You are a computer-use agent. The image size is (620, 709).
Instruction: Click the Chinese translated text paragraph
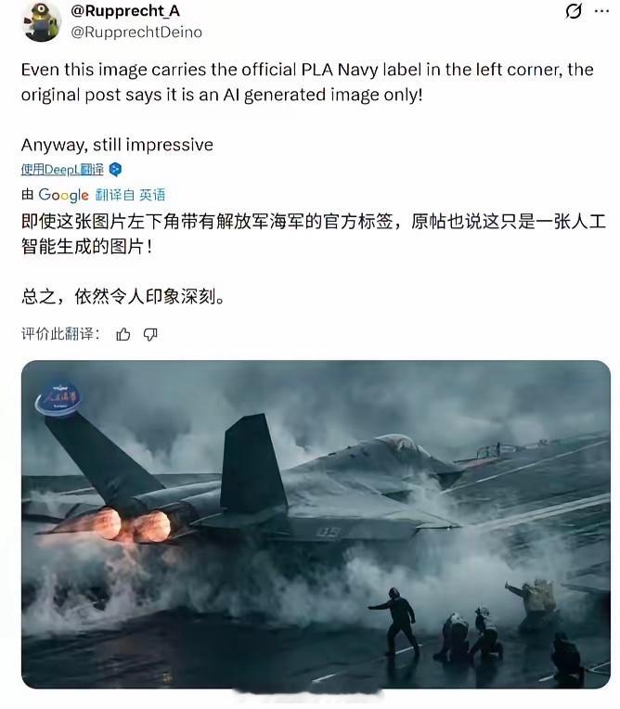313,234
